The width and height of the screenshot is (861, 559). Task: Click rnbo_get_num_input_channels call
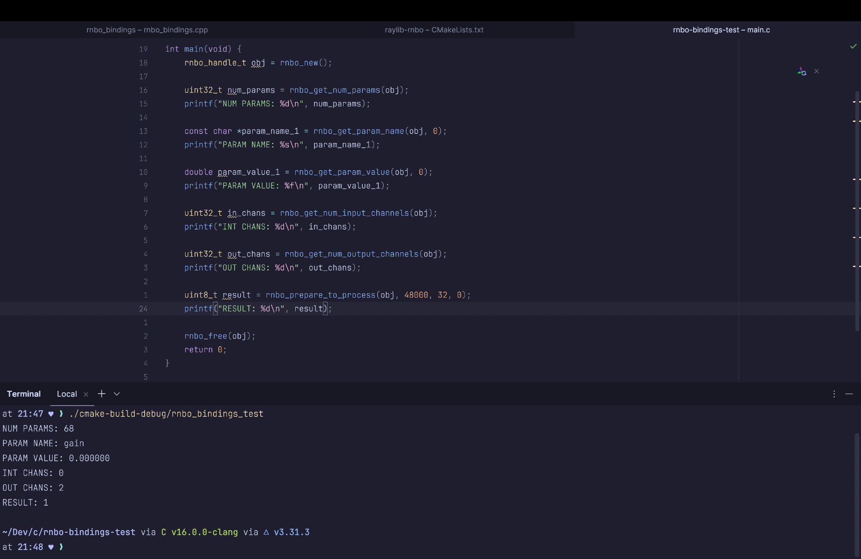[344, 213]
